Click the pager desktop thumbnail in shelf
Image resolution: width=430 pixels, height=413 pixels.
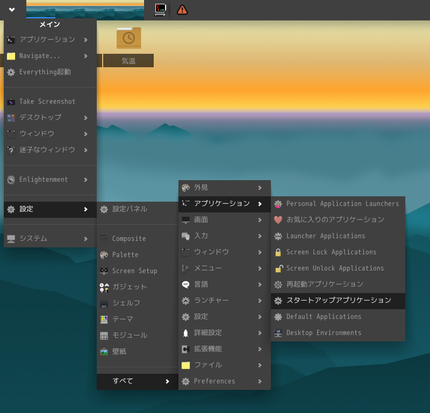[85, 9]
